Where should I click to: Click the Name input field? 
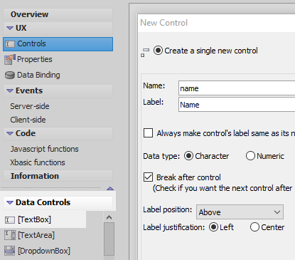(x=237, y=88)
